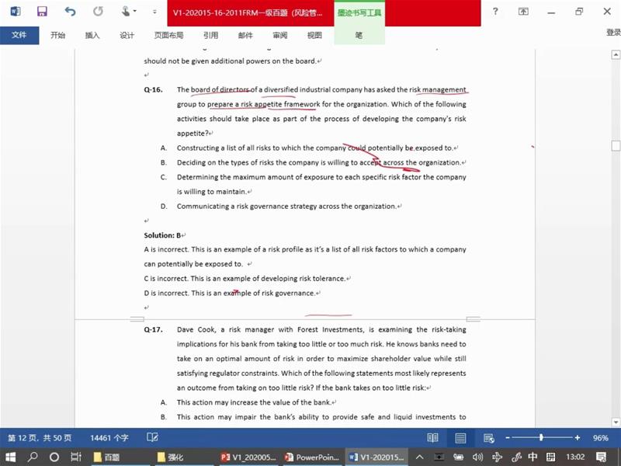Click airplane mode network tray icon
The image size is (621, 466).
coord(497,457)
